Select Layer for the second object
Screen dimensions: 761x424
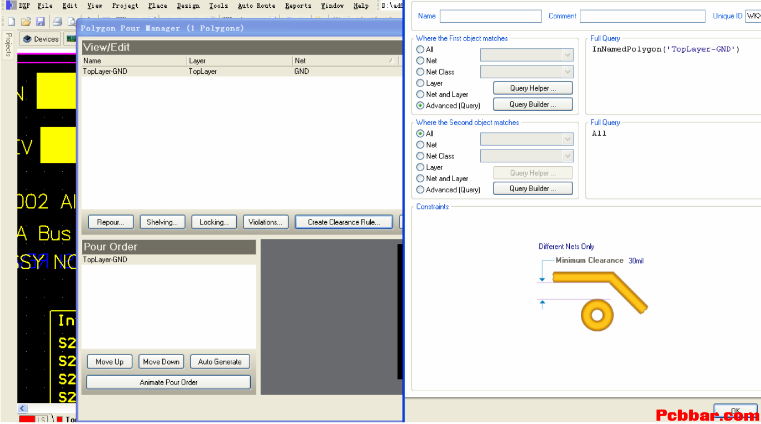[x=420, y=167]
